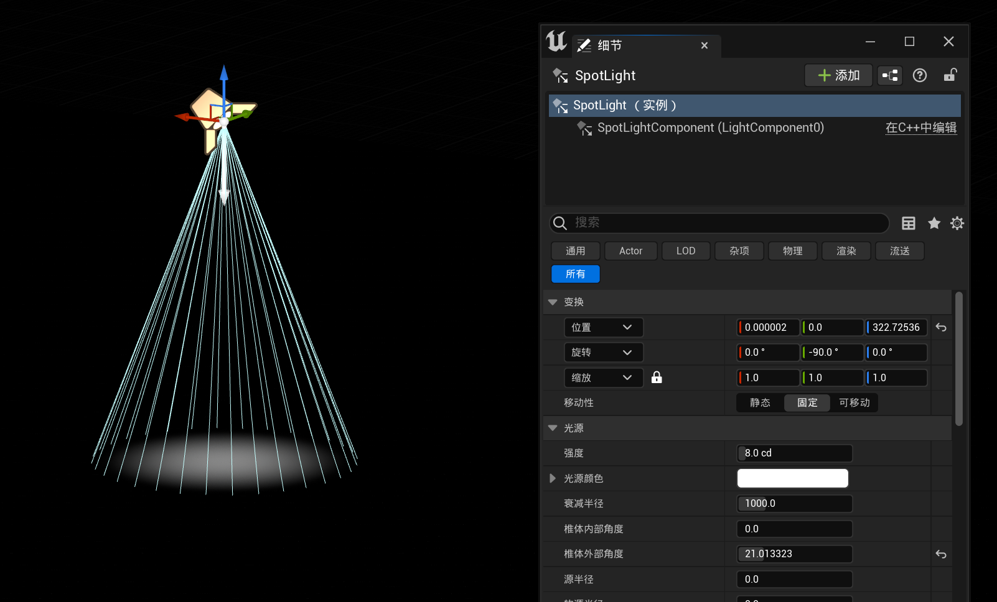The height and width of the screenshot is (602, 997).
Task: Switch to the Actor filter tab
Action: [630, 251]
